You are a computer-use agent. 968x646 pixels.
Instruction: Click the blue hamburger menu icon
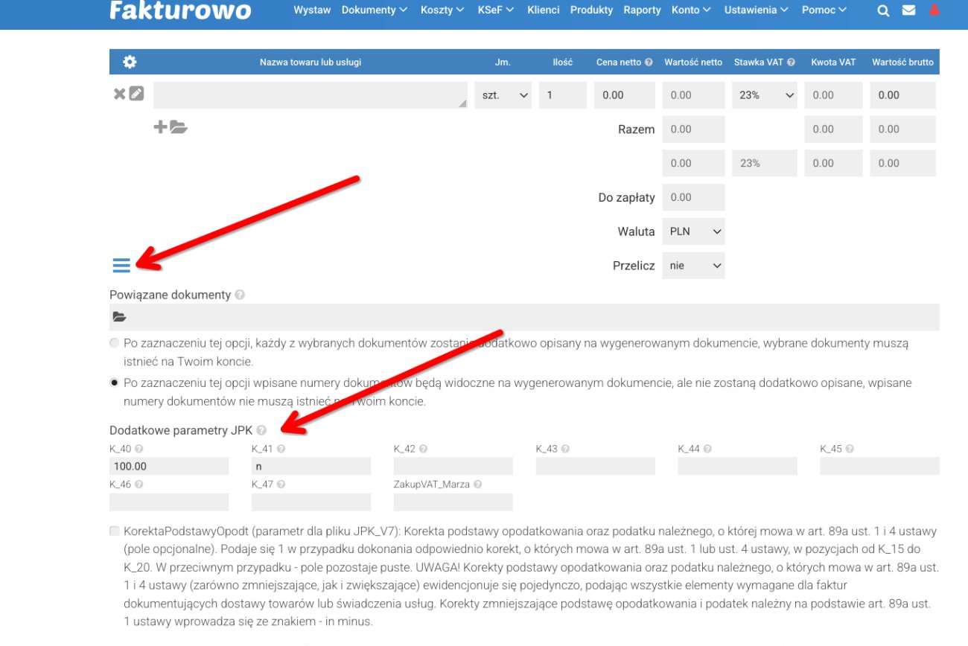pos(121,264)
